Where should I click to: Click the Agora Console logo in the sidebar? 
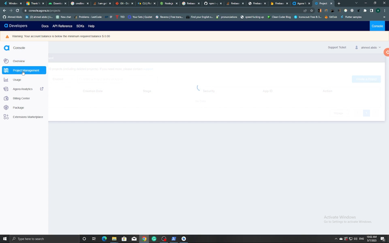pos(7,48)
